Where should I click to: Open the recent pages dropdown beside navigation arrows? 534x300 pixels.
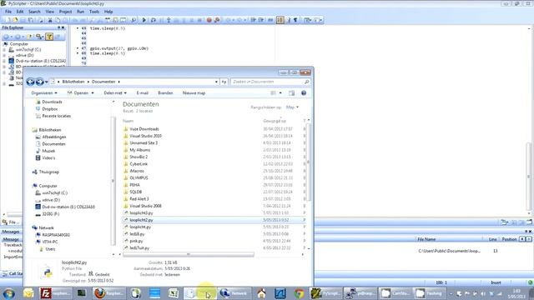[x=47, y=82]
